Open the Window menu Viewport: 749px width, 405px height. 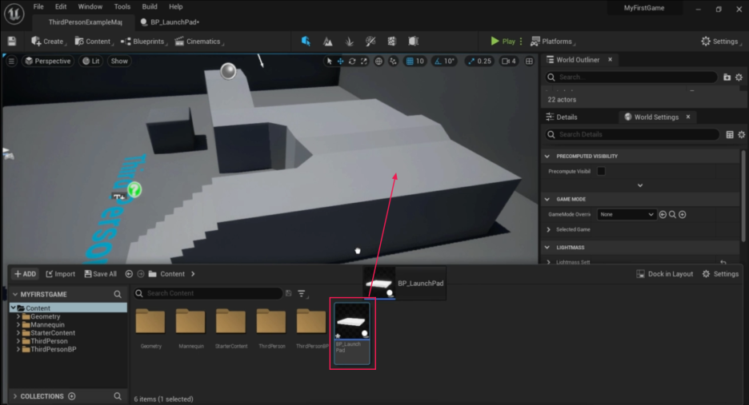90,6
